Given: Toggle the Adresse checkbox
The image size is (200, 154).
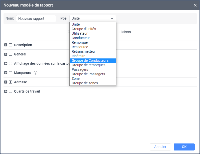Looking at the screenshot, I should pyautogui.click(x=11, y=82).
